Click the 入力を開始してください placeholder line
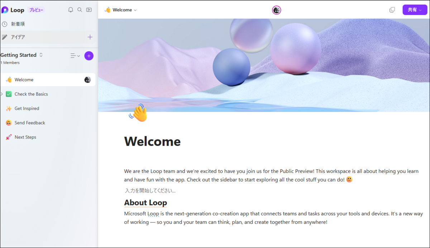Image resolution: width=430 pixels, height=248 pixels. pos(150,191)
